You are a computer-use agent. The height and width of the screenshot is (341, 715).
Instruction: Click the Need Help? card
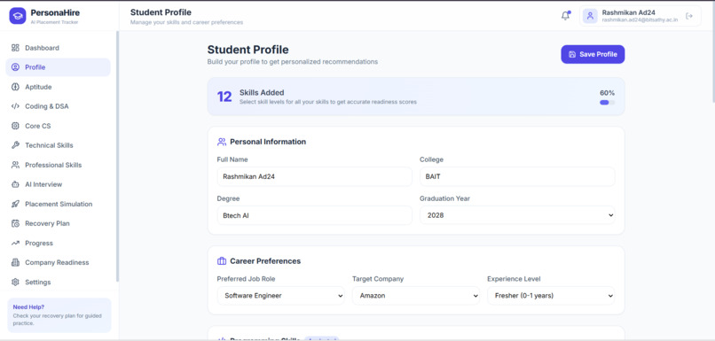tap(59, 315)
